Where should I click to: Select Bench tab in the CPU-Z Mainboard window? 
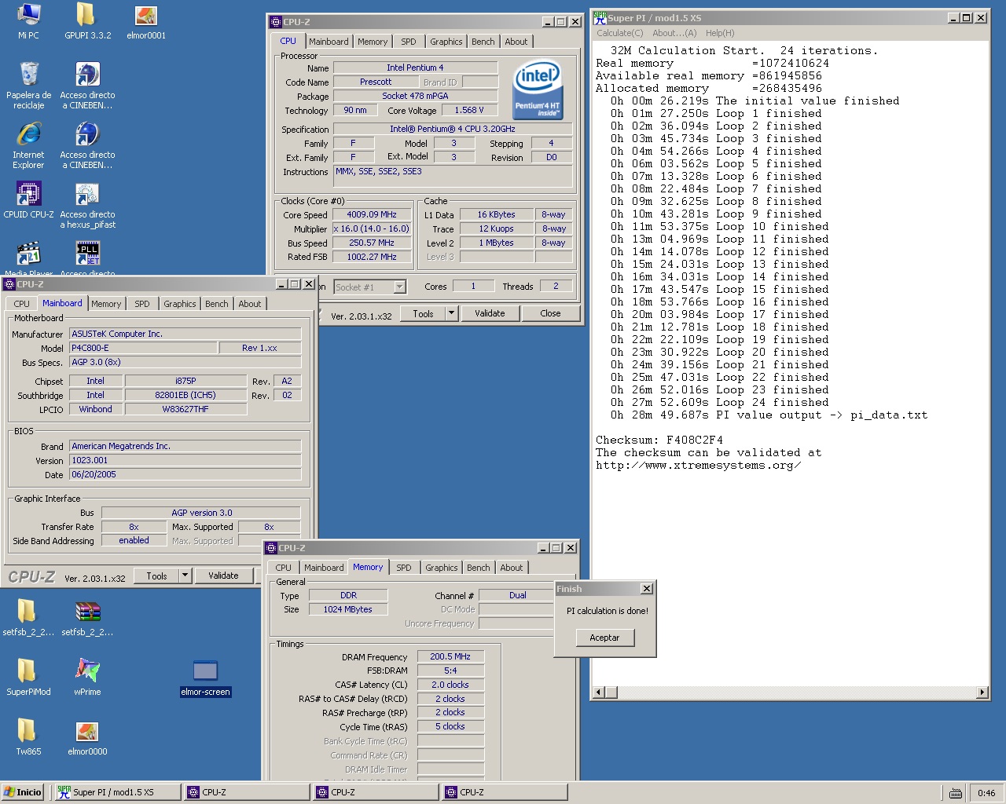click(x=217, y=304)
